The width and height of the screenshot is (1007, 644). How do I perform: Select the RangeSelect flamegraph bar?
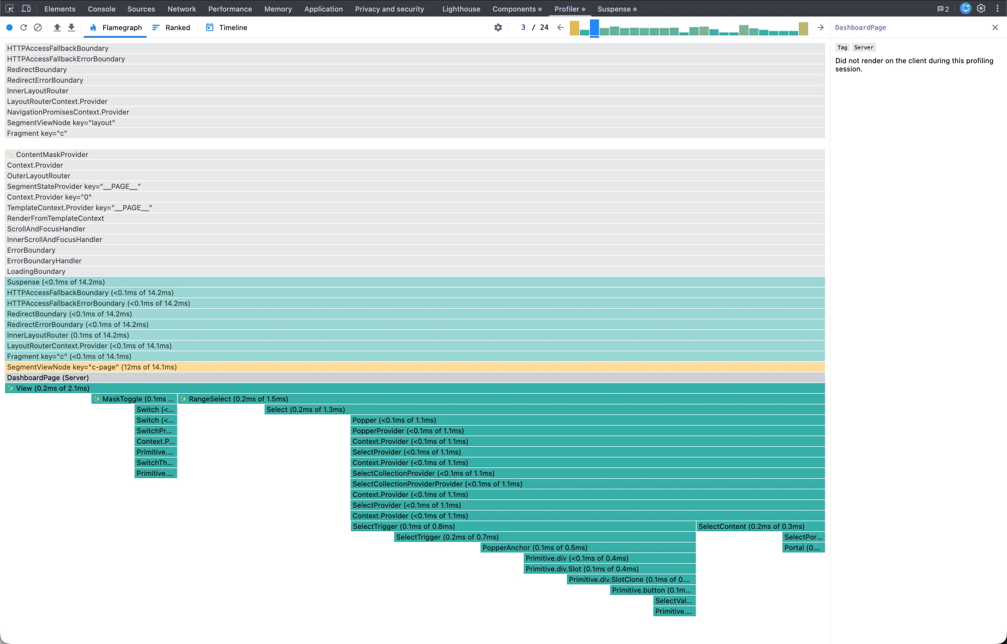[501, 399]
